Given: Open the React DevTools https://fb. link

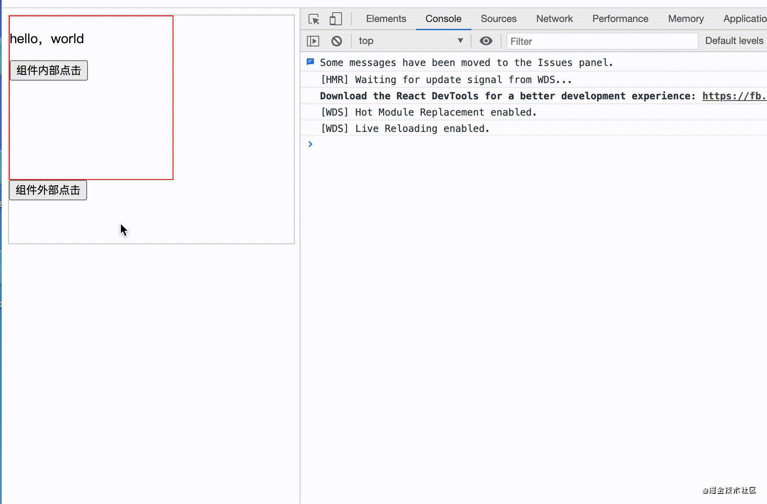Looking at the screenshot, I should pos(734,96).
